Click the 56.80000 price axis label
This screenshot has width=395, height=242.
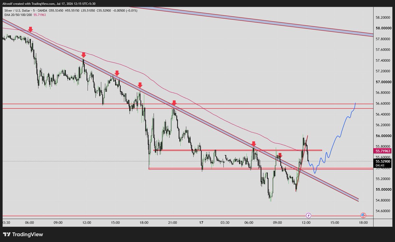tap(383, 93)
